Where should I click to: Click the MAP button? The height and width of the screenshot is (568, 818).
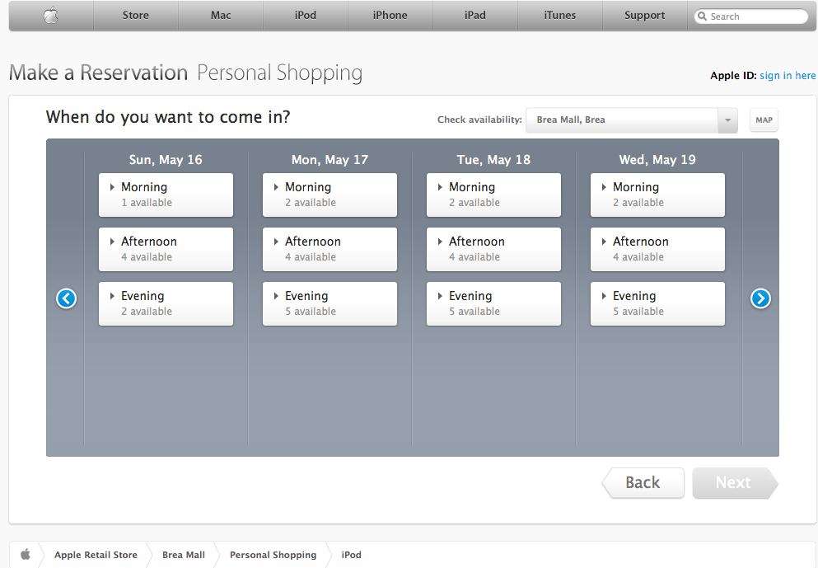764,120
